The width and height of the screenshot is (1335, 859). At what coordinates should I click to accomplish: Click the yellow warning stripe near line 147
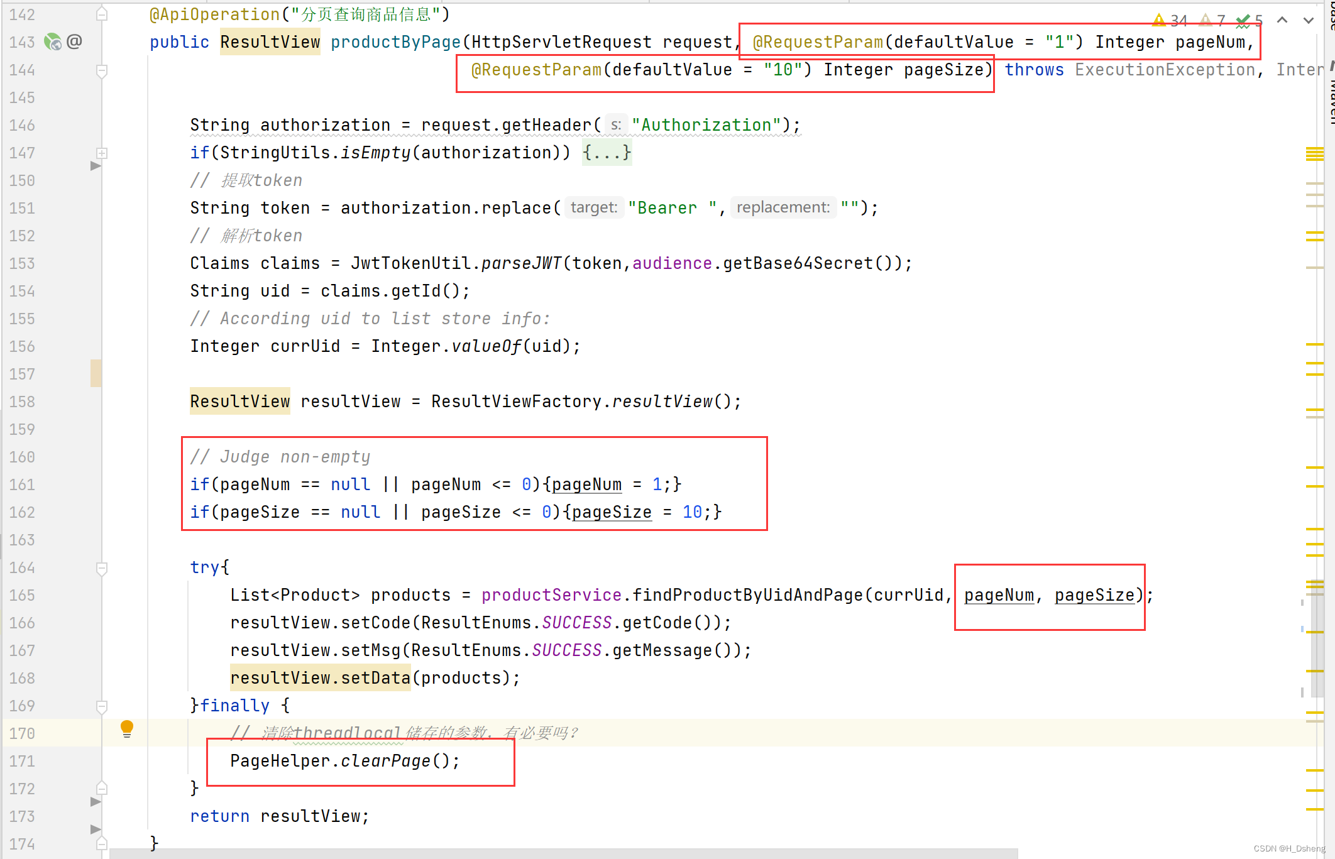pyautogui.click(x=1314, y=154)
